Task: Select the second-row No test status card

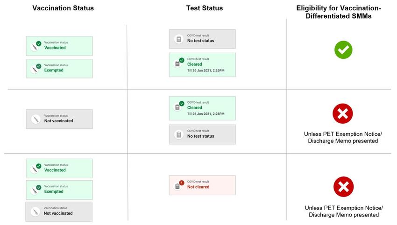Action: tap(202, 134)
